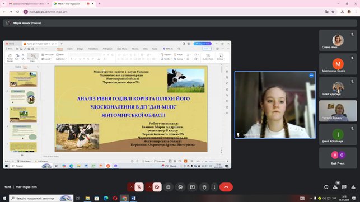Open options on the pinned video tile
Viewport: 360px width, 202px height.
point(311,76)
